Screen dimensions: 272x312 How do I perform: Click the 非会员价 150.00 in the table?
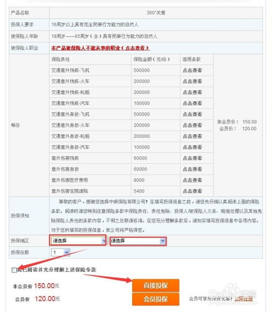(237, 122)
